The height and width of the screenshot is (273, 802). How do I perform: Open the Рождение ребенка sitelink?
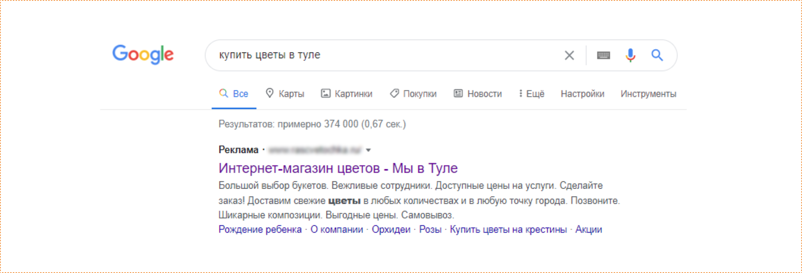[x=260, y=230]
